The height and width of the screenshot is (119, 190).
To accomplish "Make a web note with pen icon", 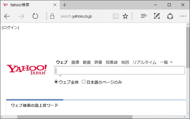I will [x=157, y=16].
